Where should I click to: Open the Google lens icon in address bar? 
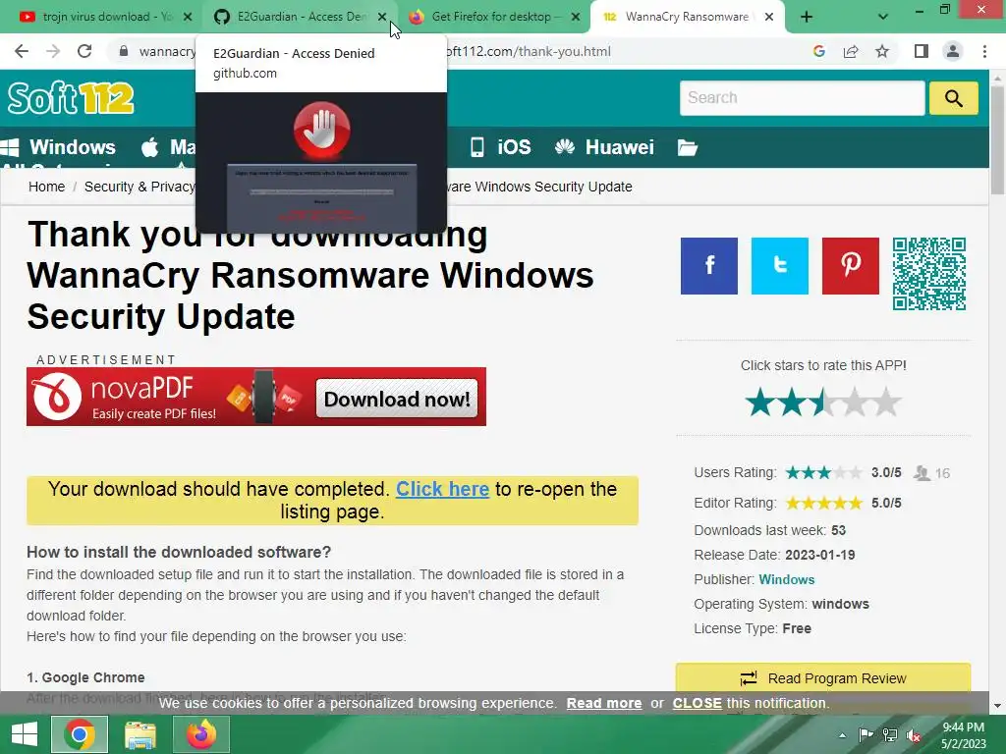[818, 51]
